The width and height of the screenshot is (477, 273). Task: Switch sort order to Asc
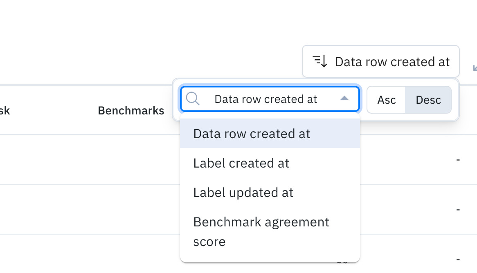(x=386, y=100)
